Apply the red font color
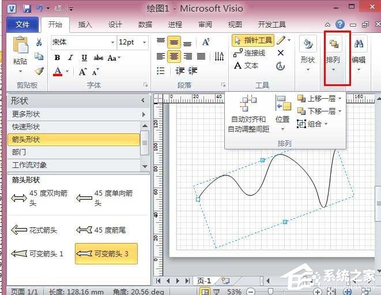The image size is (381, 295). tap(58, 72)
